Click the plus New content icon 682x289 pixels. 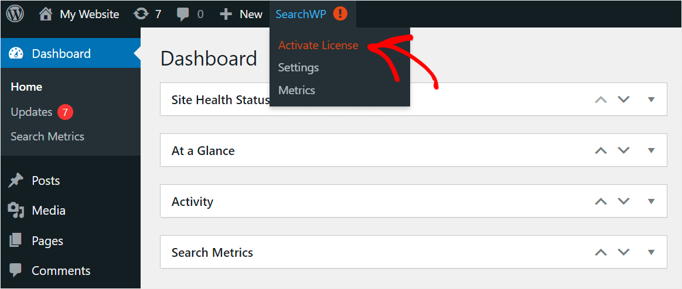tap(226, 15)
